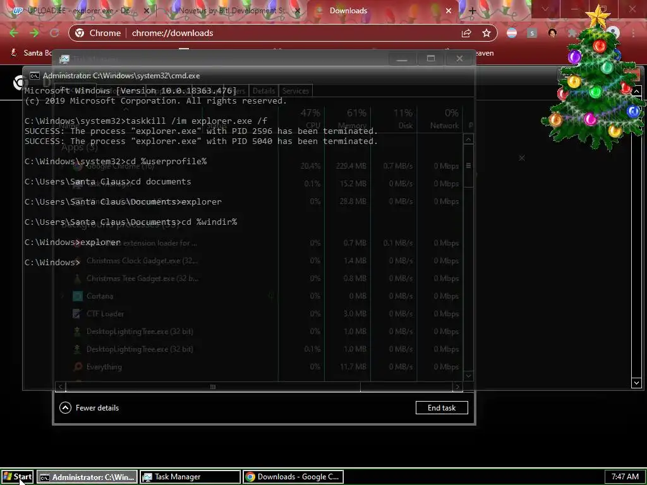
Task: Minimize the Task Manager window
Action: pos(401,59)
